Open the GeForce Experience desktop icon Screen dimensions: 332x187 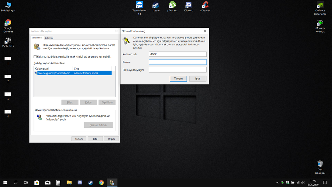320,6
